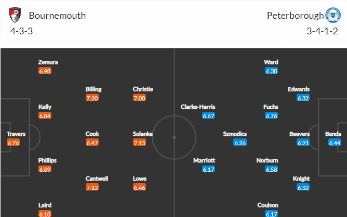Select Billing's 7.20 rating badge

pyautogui.click(x=92, y=98)
